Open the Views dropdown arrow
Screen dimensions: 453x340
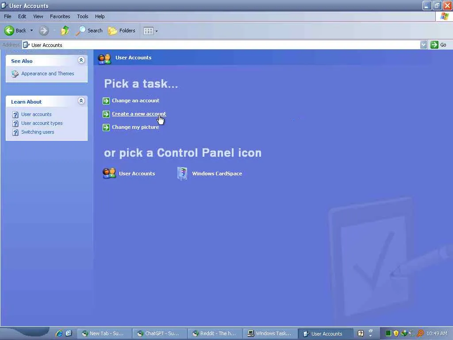(x=157, y=31)
